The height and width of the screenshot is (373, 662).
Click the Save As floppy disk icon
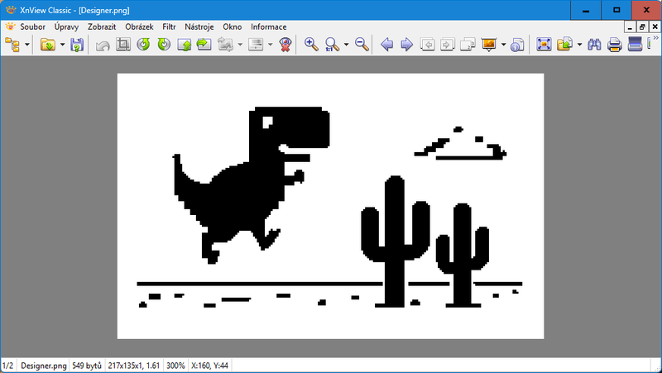pos(77,45)
